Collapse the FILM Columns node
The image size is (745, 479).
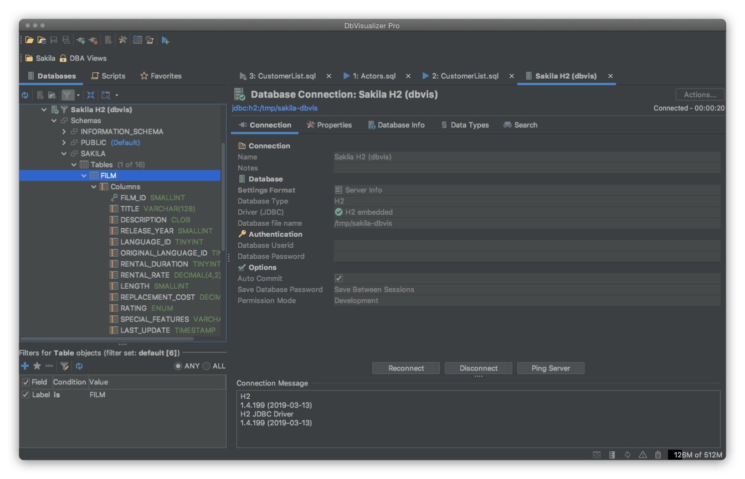point(94,186)
